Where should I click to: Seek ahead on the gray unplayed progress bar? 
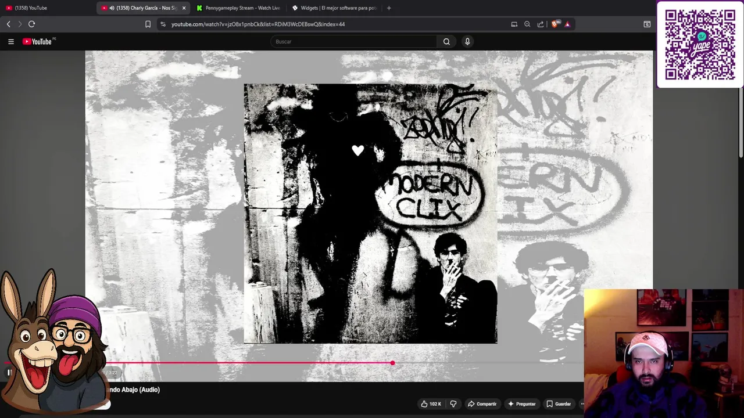pyautogui.click(x=488, y=363)
